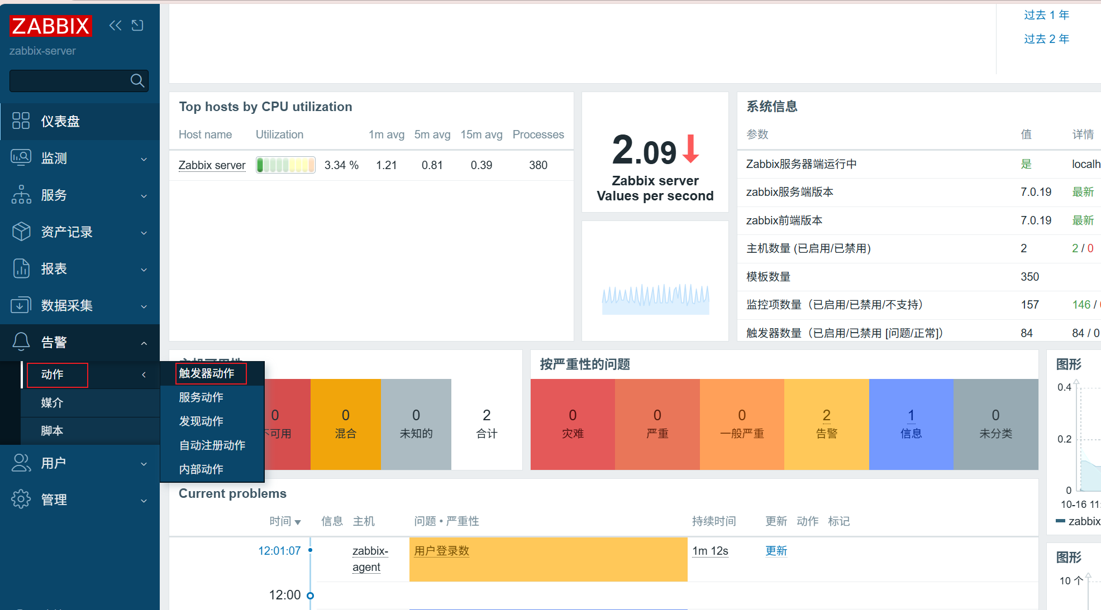Click the 3.34 % utilization value
Viewport: 1101px width, 610px height.
coord(341,165)
